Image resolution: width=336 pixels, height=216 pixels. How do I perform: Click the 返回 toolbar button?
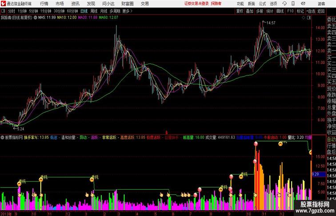pyautogui.click(x=321, y=11)
